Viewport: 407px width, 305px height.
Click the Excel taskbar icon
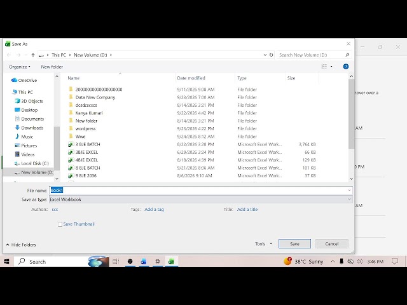click(x=171, y=261)
